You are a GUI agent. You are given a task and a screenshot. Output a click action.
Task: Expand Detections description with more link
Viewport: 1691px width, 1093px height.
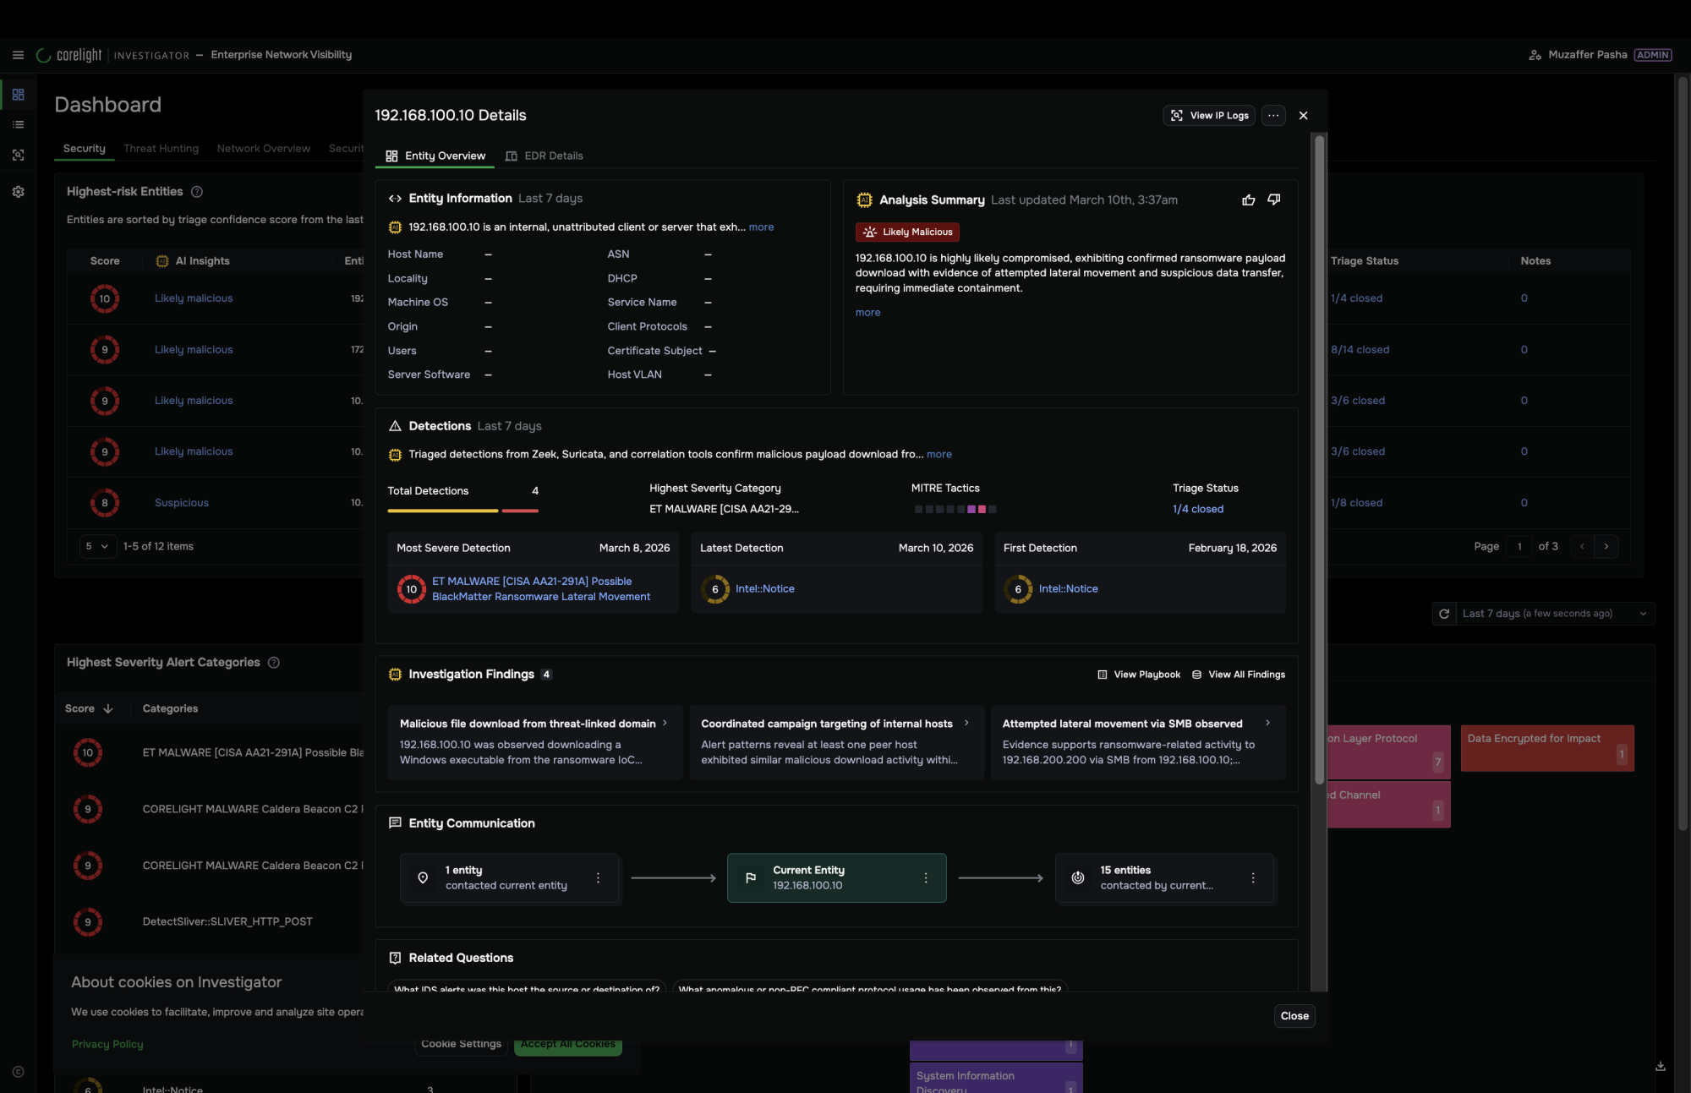939,455
